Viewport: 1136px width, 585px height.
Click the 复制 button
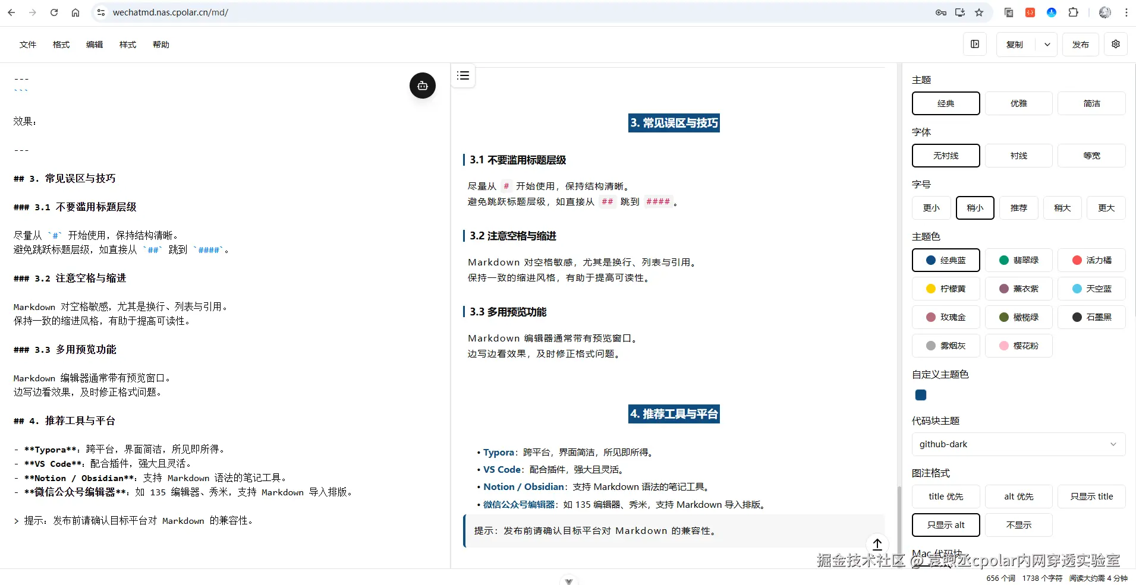(1015, 45)
